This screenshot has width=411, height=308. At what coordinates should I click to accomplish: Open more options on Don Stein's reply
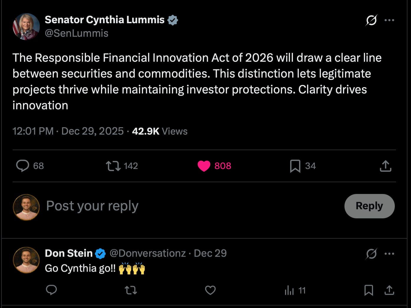(389, 254)
